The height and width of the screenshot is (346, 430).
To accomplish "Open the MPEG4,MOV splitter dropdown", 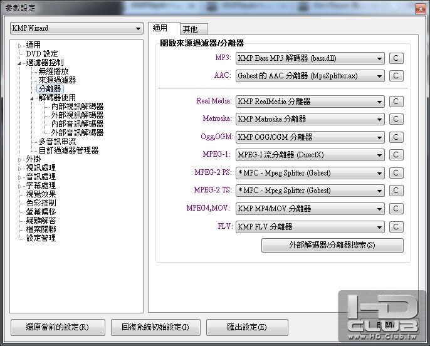I will [310, 209].
